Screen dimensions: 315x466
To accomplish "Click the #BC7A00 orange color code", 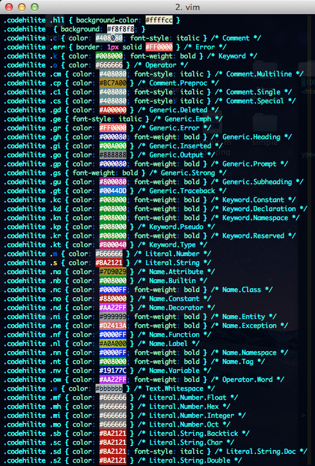I will [x=113, y=83].
